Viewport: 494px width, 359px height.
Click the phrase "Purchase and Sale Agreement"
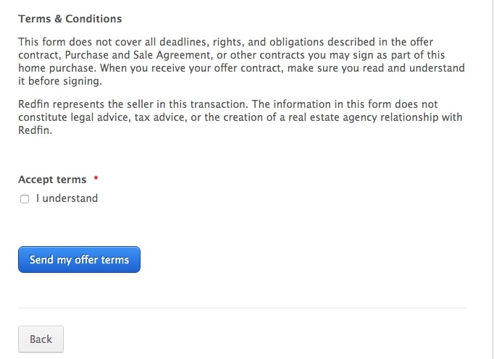pyautogui.click(x=138, y=55)
